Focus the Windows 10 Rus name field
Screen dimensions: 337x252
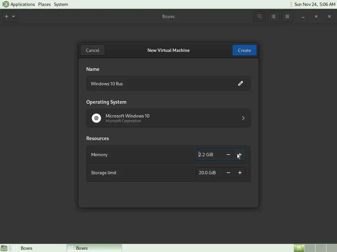pos(168,84)
